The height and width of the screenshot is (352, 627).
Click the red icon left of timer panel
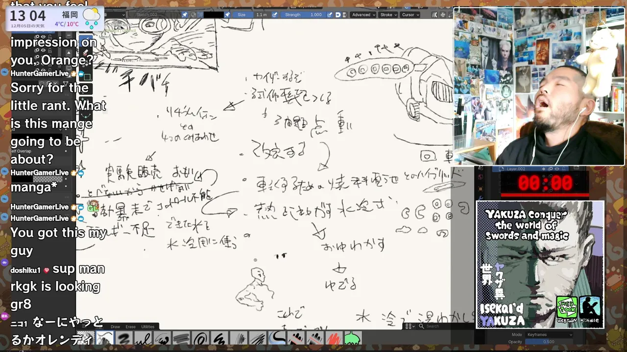pyautogui.click(x=481, y=177)
